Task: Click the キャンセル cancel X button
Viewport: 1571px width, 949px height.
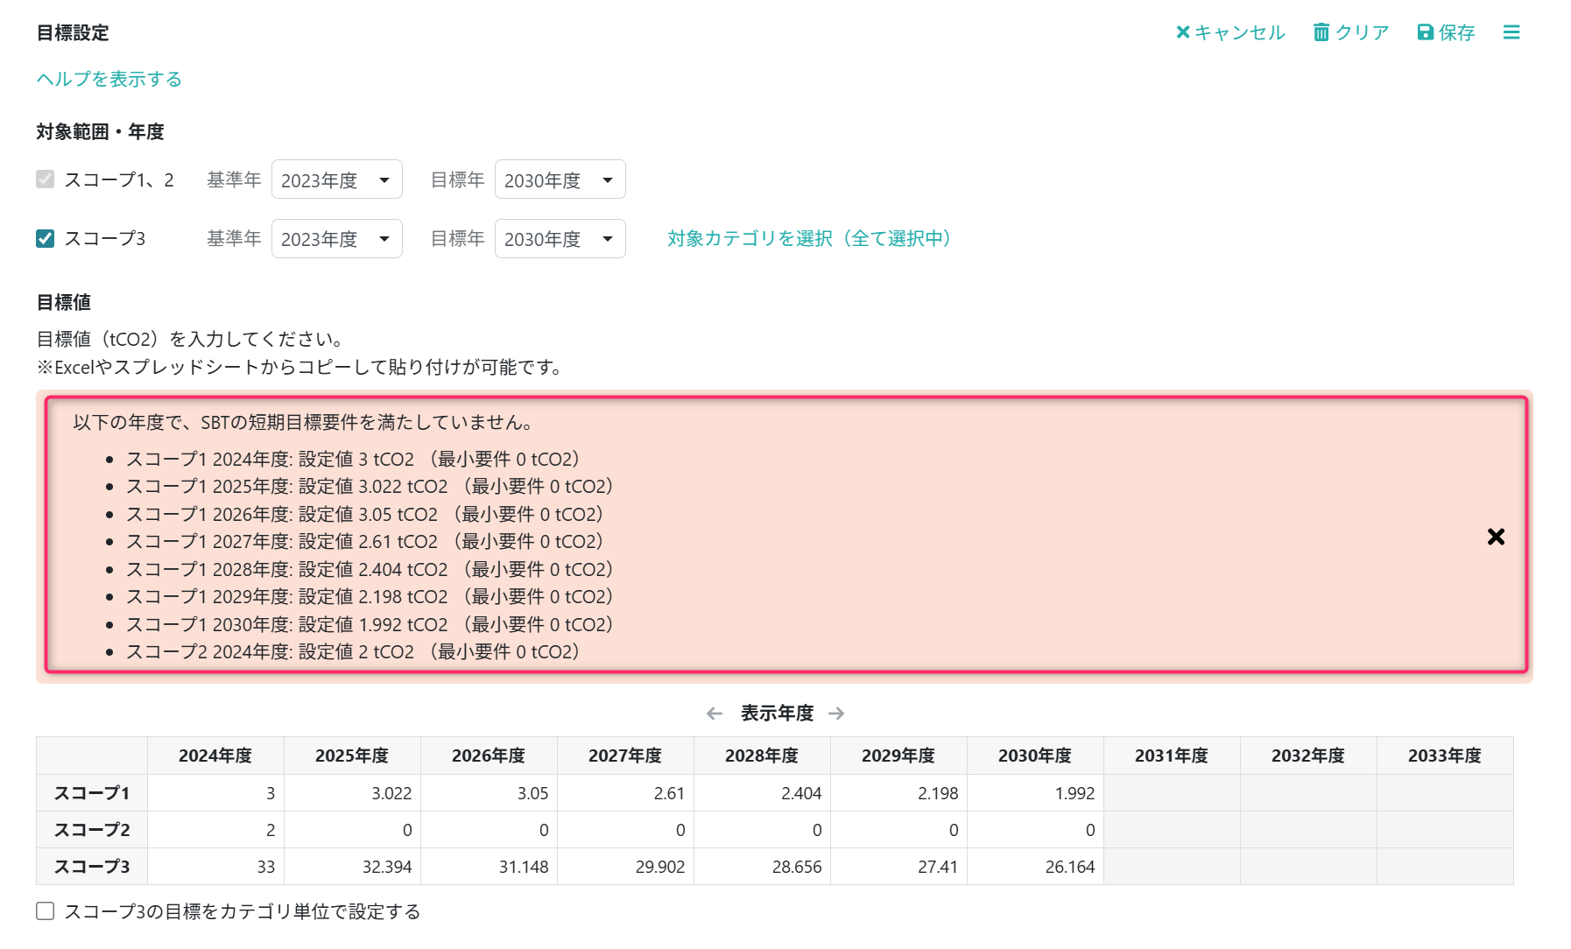Action: 1229,32
